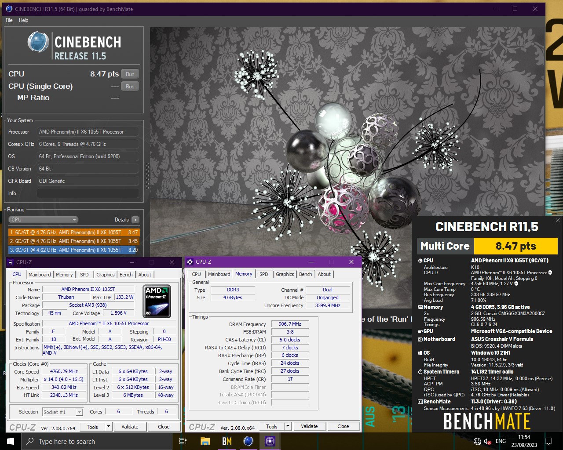This screenshot has height=450, width=563.
Task: Click the taskbar search box
Action: coord(97,441)
